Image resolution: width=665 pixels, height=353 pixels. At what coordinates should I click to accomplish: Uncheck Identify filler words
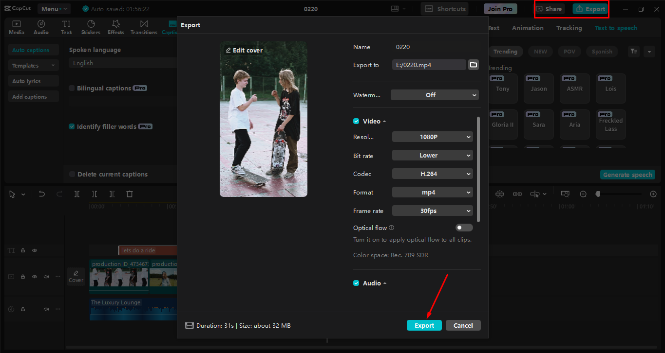pyautogui.click(x=72, y=127)
